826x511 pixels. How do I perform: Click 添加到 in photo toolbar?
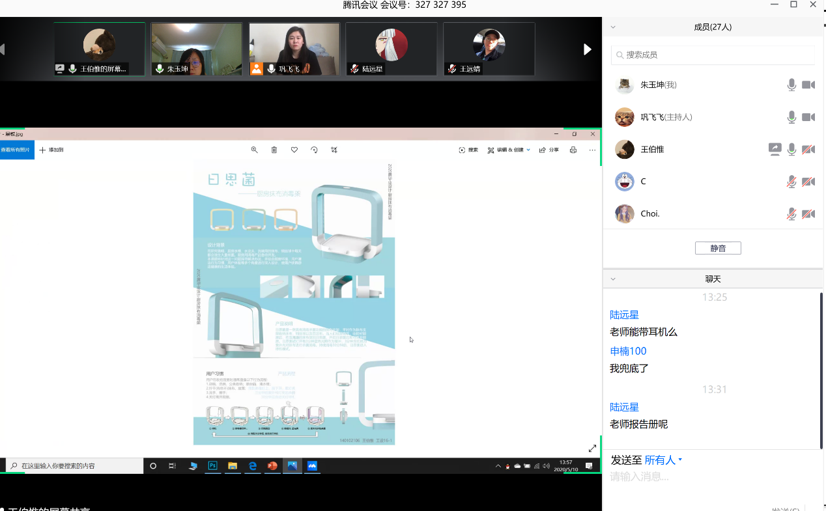51,150
